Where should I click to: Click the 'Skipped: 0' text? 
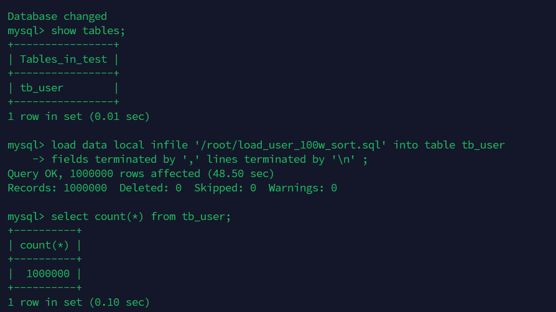pos(225,188)
